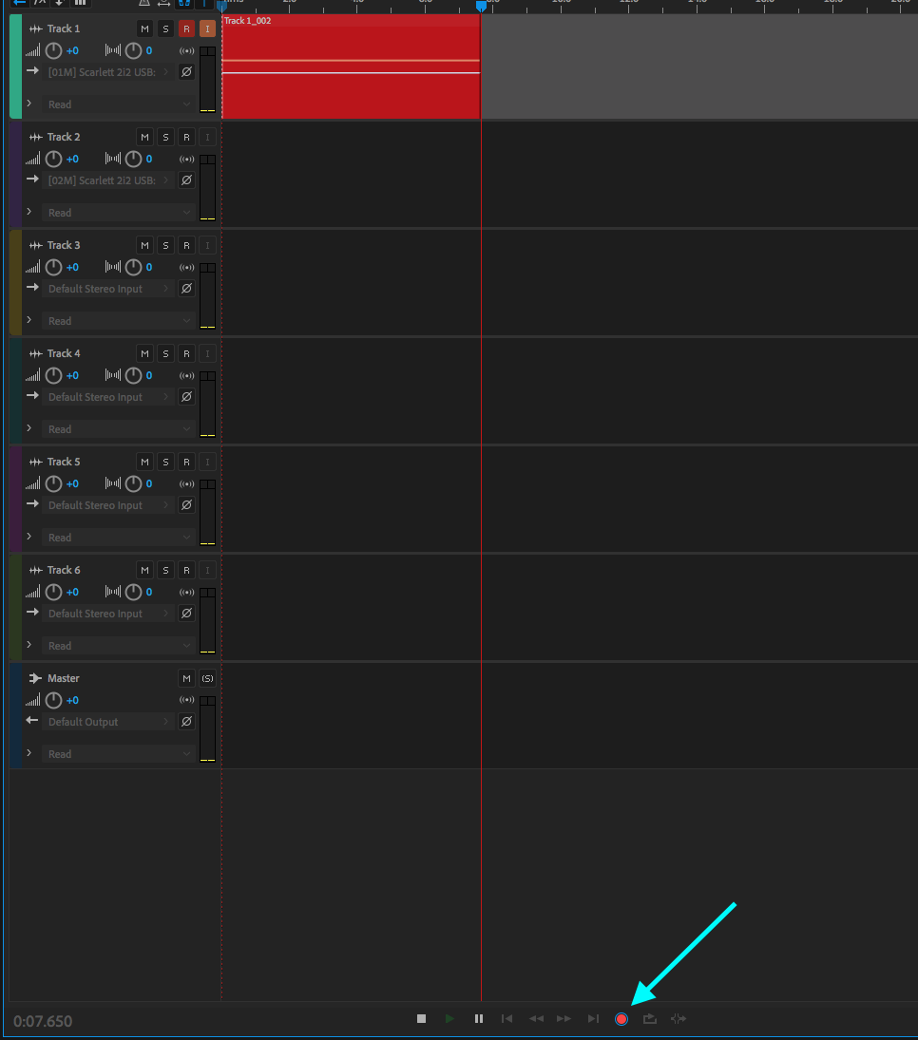Click the Rewind transport button

coord(536,1019)
